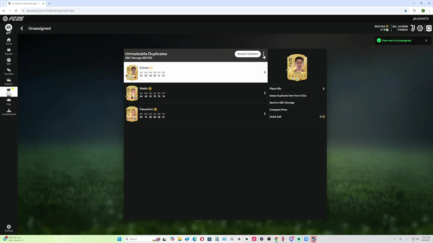Choose Swap Duplicate Item from Club

click(297, 96)
